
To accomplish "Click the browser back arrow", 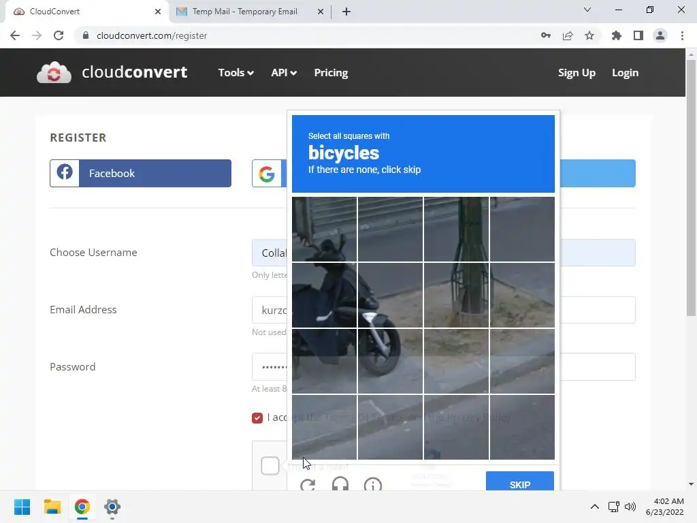I will [x=15, y=35].
